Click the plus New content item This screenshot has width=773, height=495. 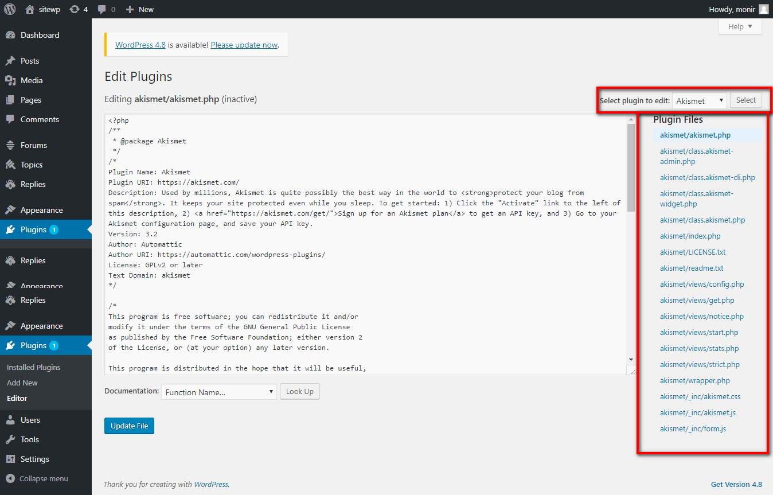[x=139, y=9]
